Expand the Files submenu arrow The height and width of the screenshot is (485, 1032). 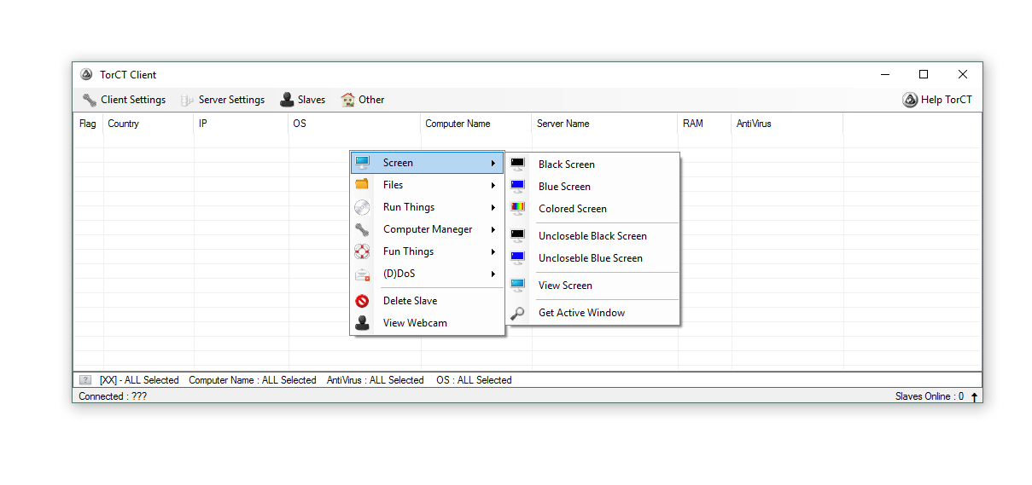(x=493, y=185)
